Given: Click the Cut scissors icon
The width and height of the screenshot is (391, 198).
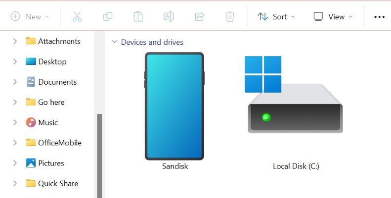Looking at the screenshot, I should [x=77, y=17].
